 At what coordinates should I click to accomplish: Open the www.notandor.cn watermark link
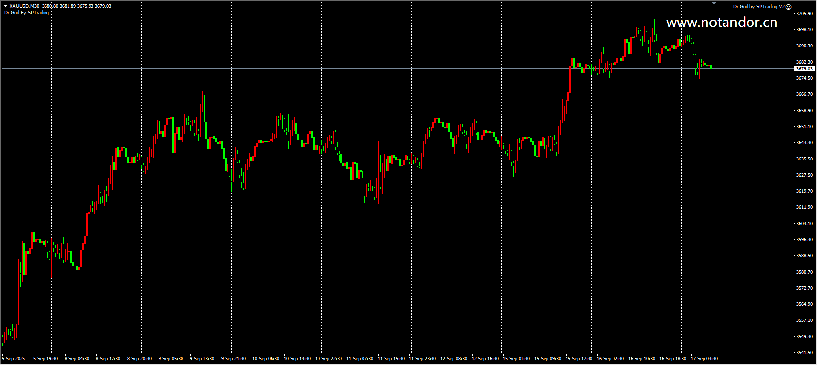(x=722, y=22)
